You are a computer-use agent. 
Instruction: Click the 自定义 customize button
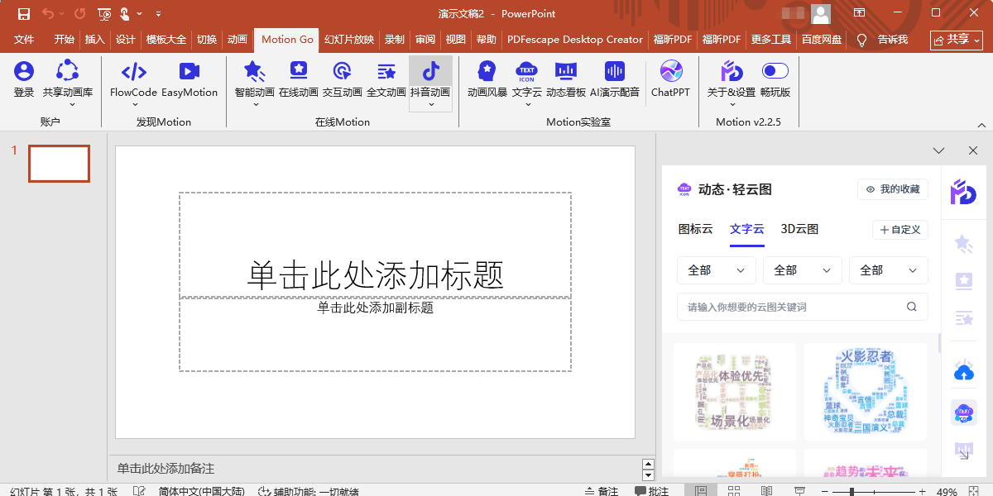pos(900,230)
